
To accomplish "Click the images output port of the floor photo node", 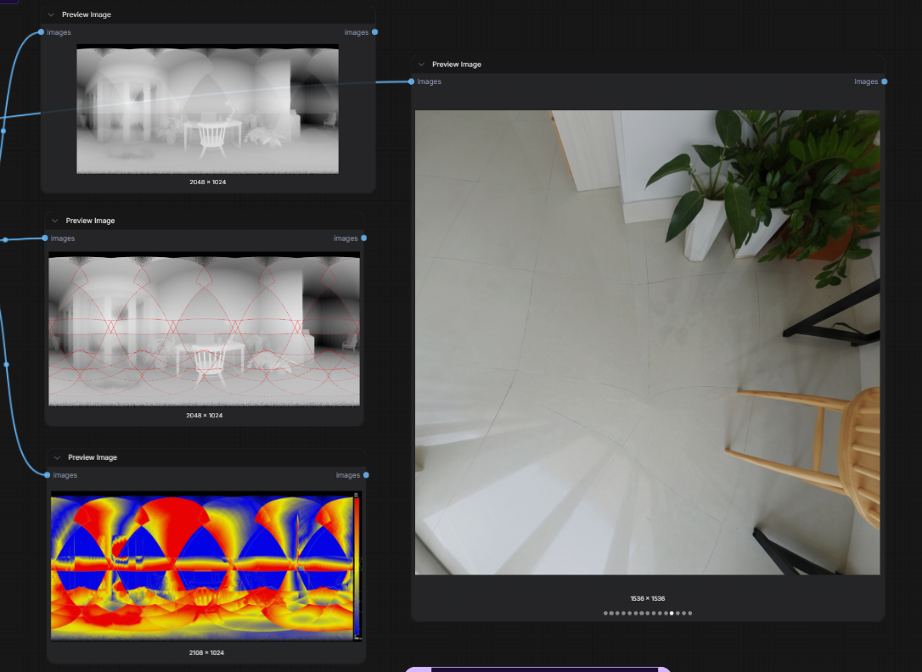I will click(885, 81).
